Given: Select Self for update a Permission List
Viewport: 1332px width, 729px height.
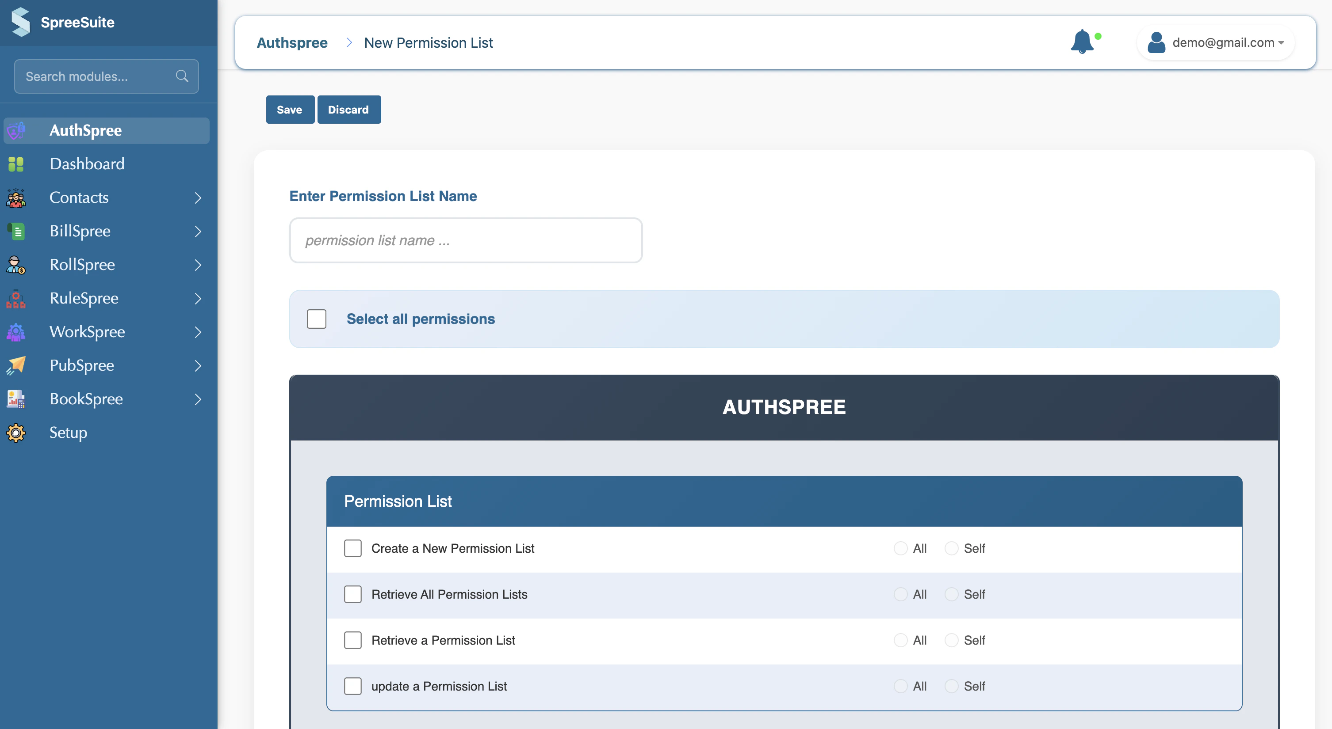Looking at the screenshot, I should (951, 686).
